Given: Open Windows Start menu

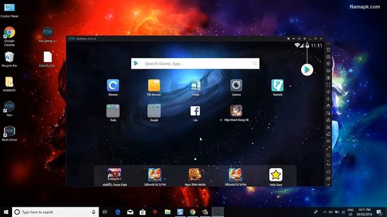Looking at the screenshot, I should [6, 212].
